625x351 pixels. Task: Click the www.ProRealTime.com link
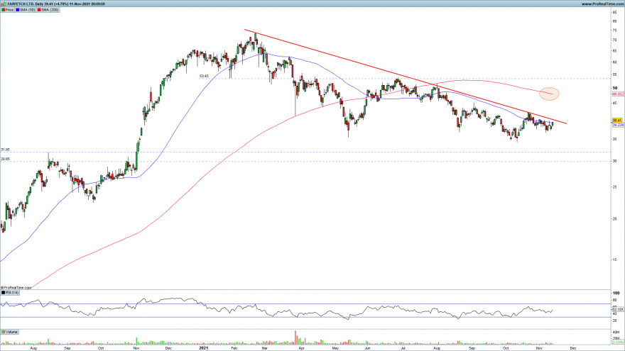point(602,4)
